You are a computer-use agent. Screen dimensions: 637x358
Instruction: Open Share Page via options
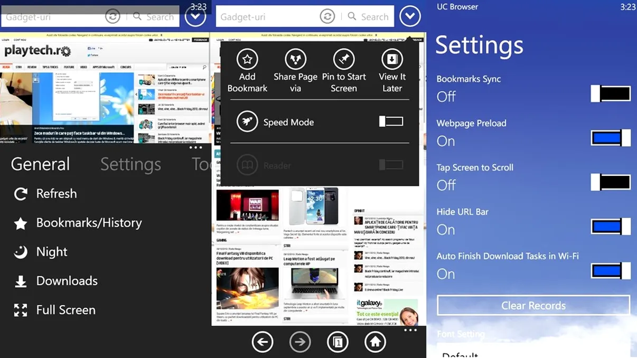(x=295, y=60)
